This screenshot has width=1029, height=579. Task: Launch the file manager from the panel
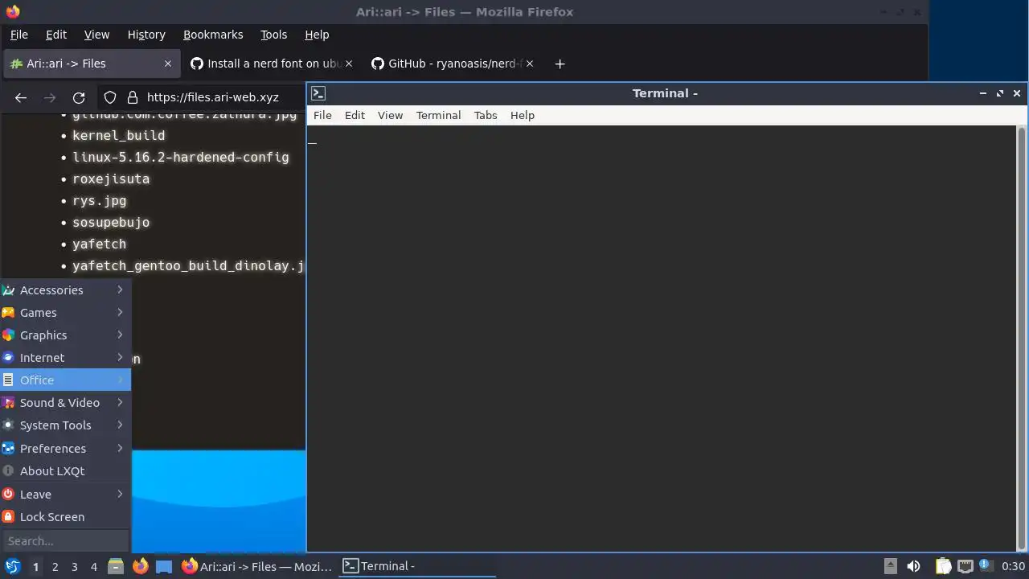click(x=116, y=566)
